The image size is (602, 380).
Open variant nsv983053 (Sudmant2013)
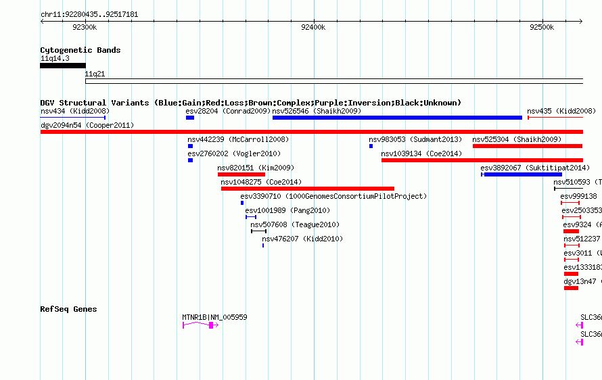click(x=415, y=139)
